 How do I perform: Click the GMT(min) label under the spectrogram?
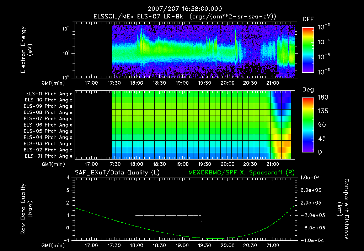tap(53, 83)
